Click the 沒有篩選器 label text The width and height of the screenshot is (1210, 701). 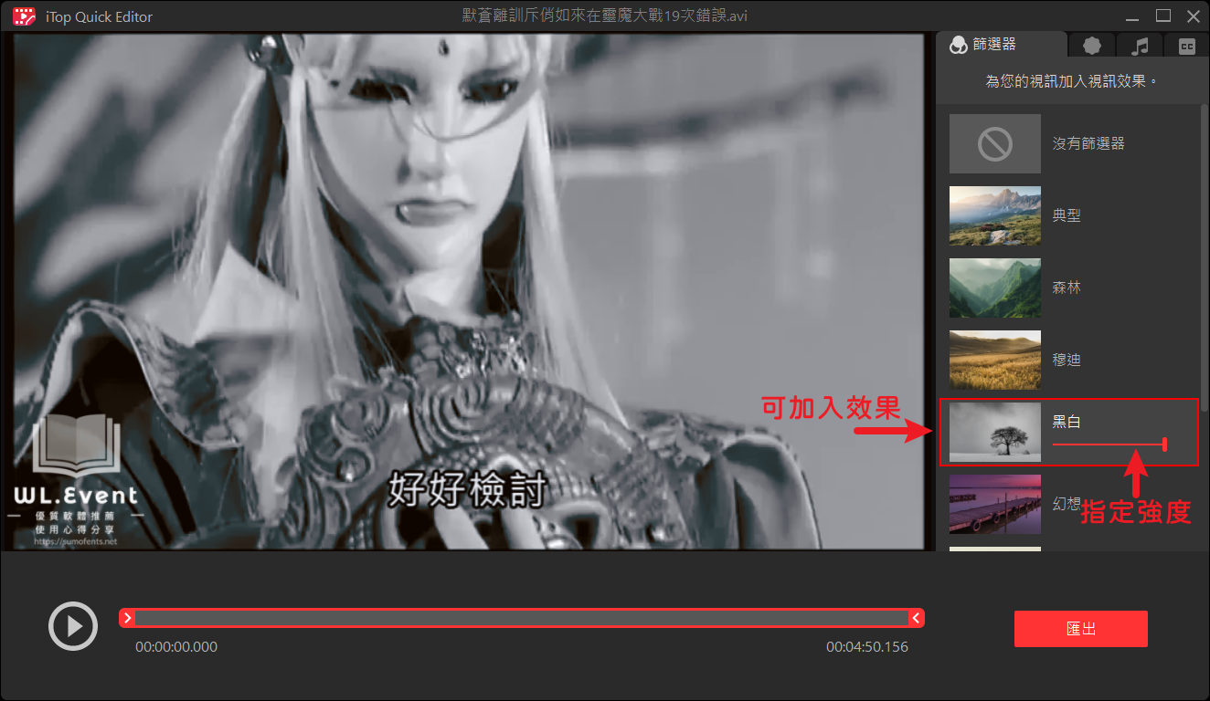click(x=1088, y=143)
